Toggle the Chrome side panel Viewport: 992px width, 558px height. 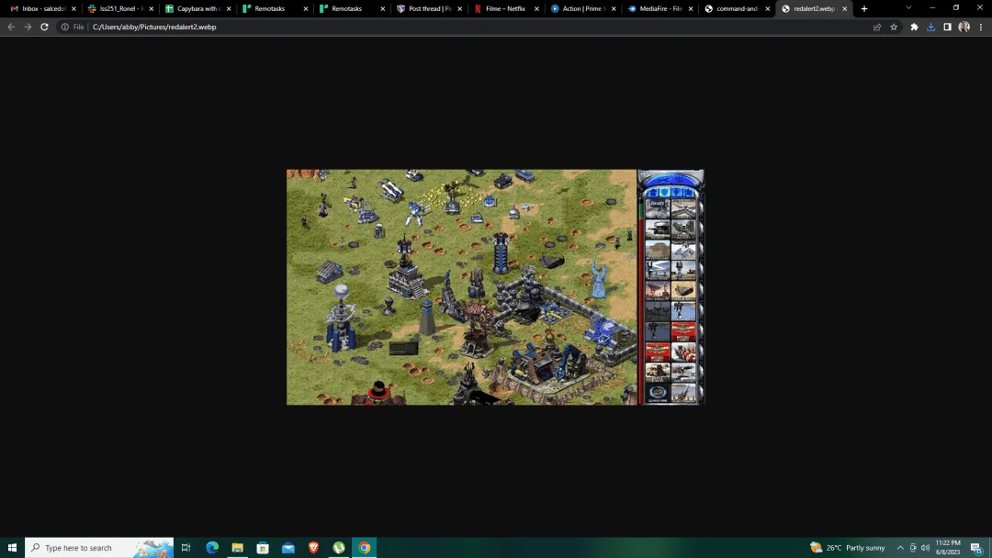947,28
